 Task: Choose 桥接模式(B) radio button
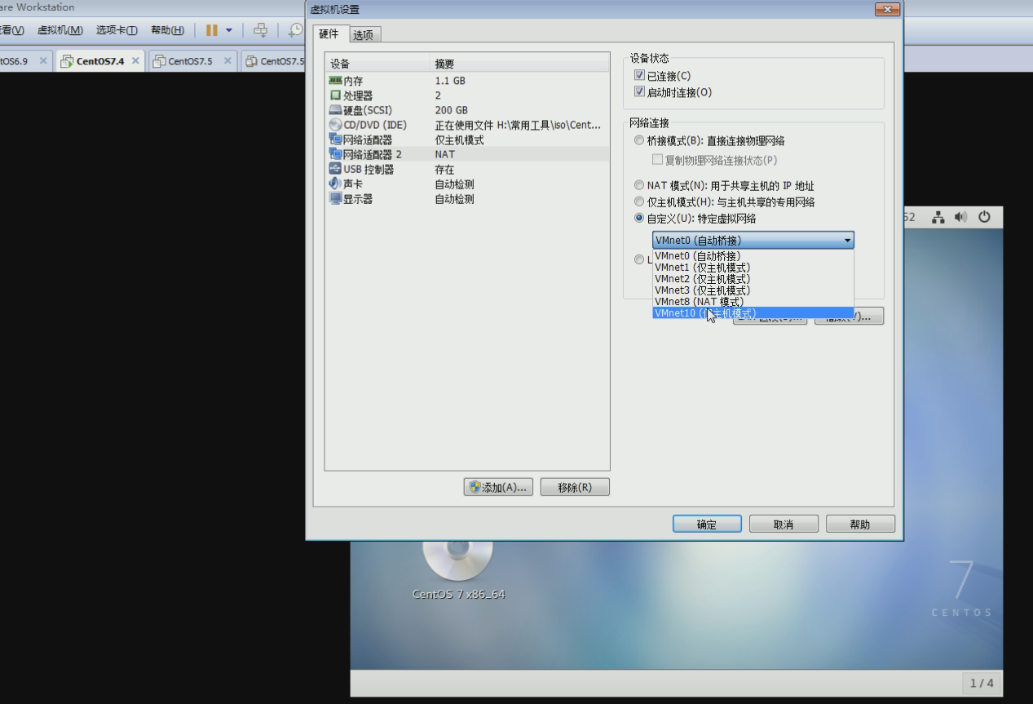click(639, 140)
